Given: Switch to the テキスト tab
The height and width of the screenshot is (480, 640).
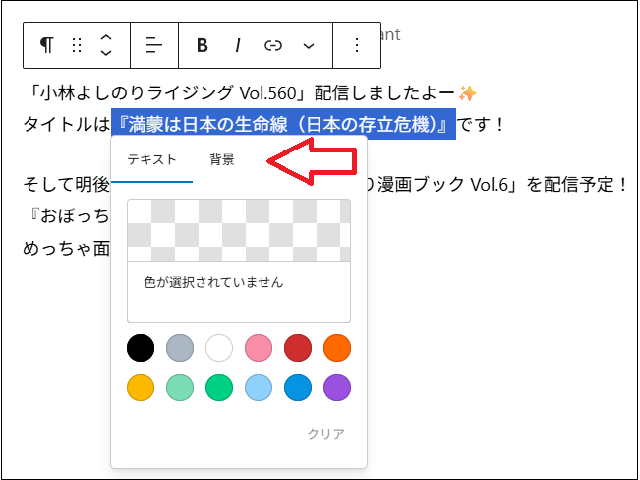Looking at the screenshot, I should tap(151, 160).
